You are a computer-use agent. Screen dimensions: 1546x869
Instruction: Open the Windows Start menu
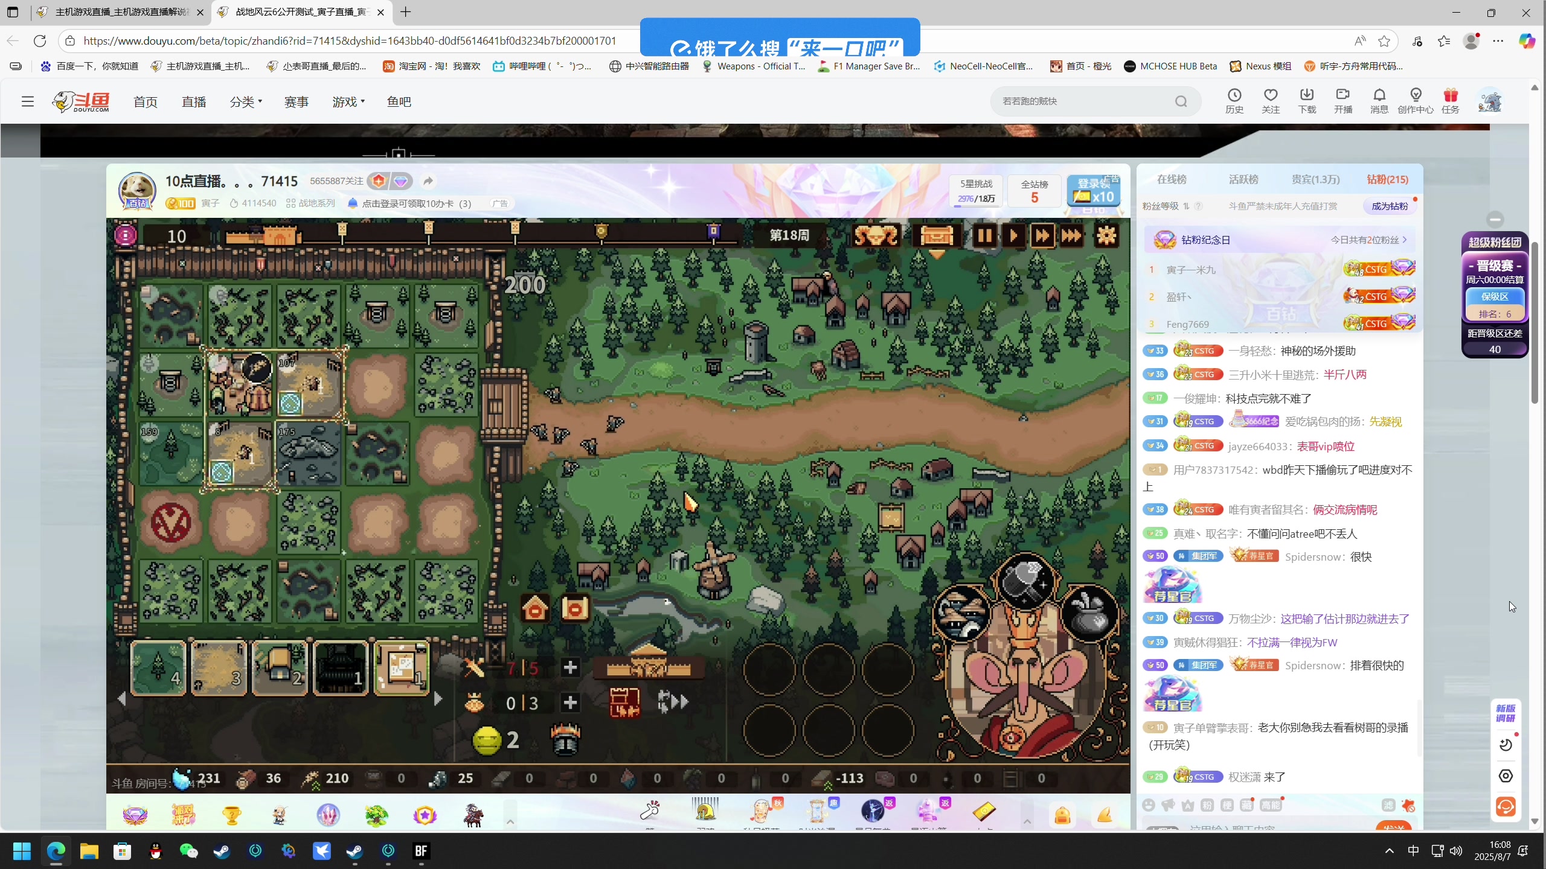tap(22, 851)
